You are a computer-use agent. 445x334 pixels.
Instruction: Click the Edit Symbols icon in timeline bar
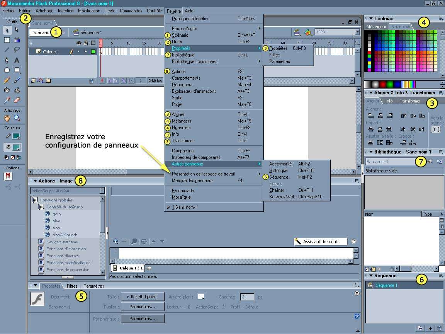click(307, 32)
